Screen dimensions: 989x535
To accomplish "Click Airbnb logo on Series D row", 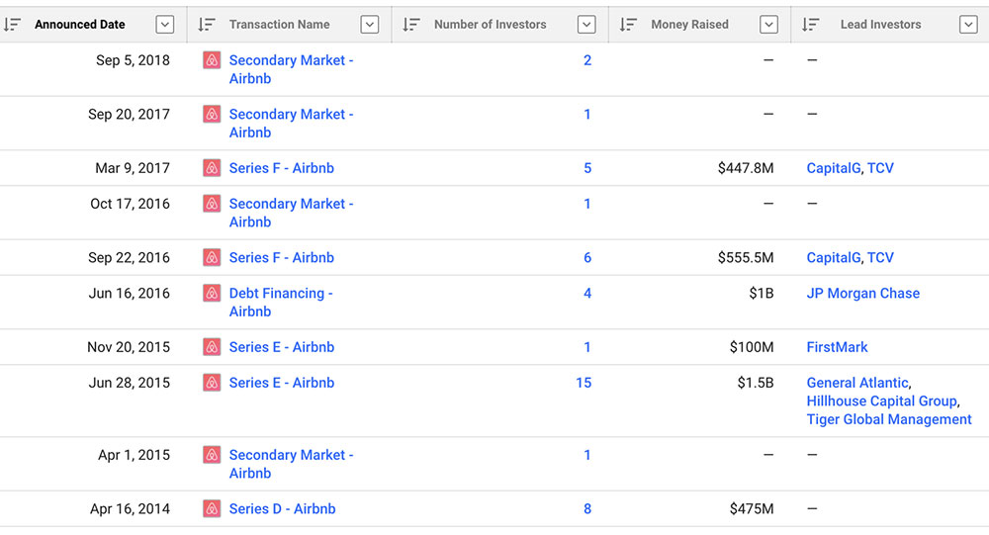I will tap(212, 509).
